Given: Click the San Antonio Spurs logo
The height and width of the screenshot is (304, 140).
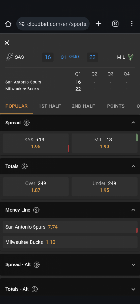Looking at the screenshot, I should pos(9,57).
